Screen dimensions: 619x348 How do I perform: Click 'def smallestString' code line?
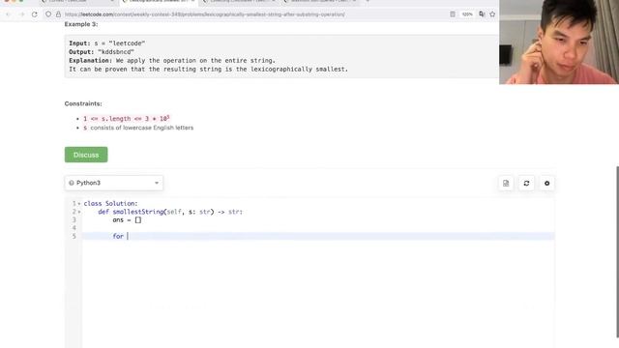(x=170, y=212)
